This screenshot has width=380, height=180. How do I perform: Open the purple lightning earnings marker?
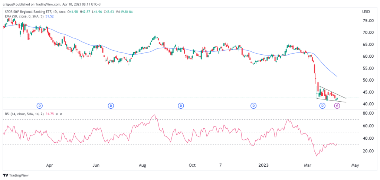(337, 105)
